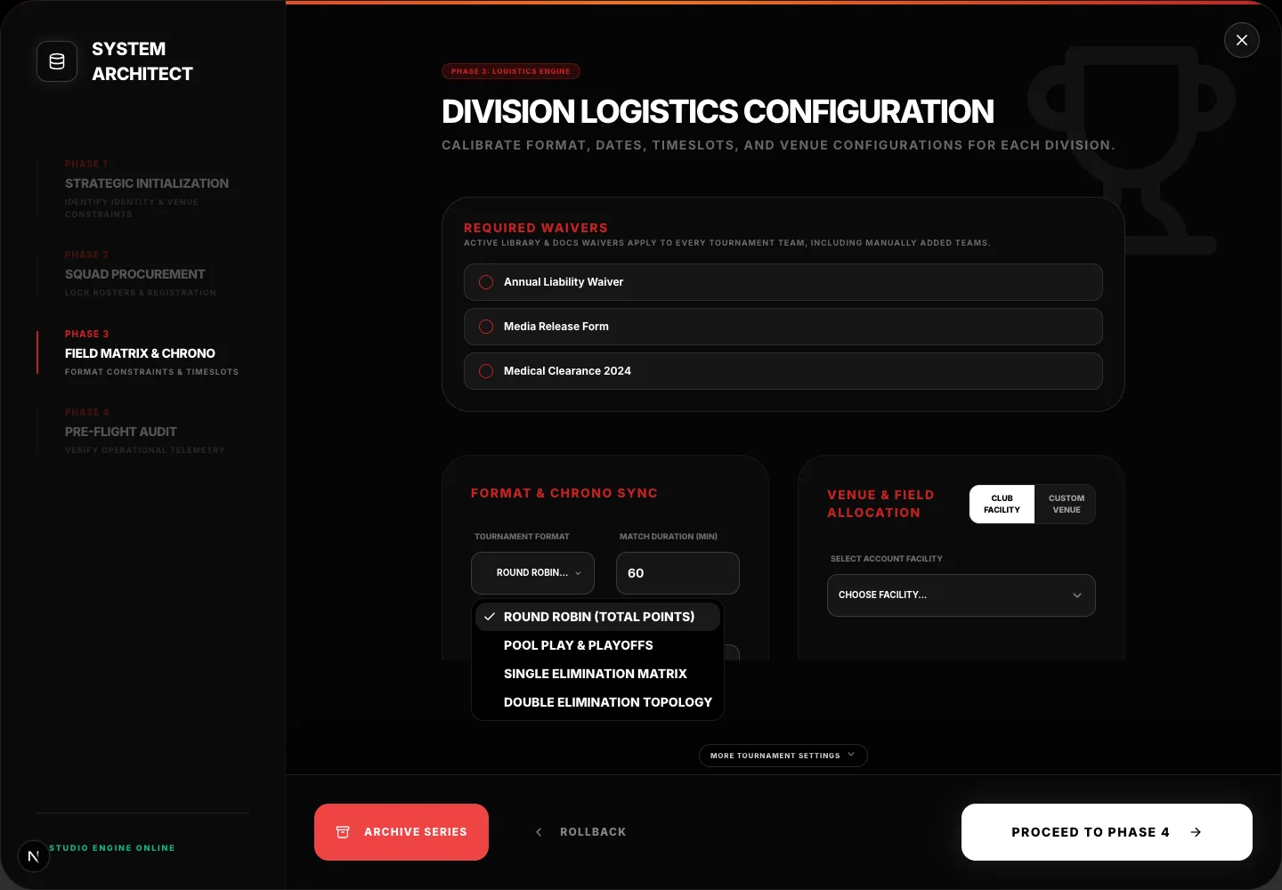This screenshot has height=890, width=1282.
Task: Click the Tournament Format label
Action: coord(522,537)
